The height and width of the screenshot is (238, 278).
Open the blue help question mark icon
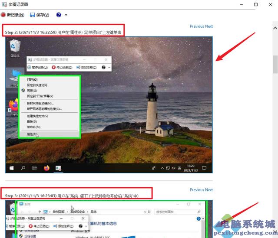pyautogui.click(x=59, y=15)
